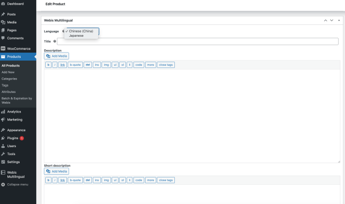The width and height of the screenshot is (345, 204).
Task: Click the Settings sliders icon
Action: [x=3, y=162]
